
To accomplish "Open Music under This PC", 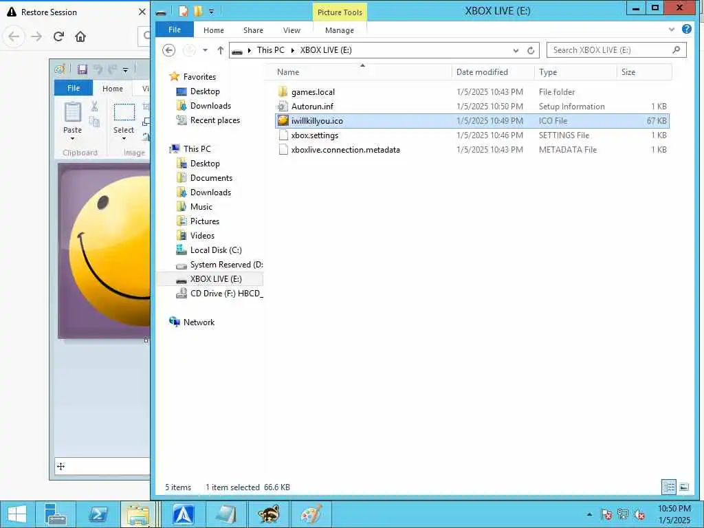I will pos(201,206).
